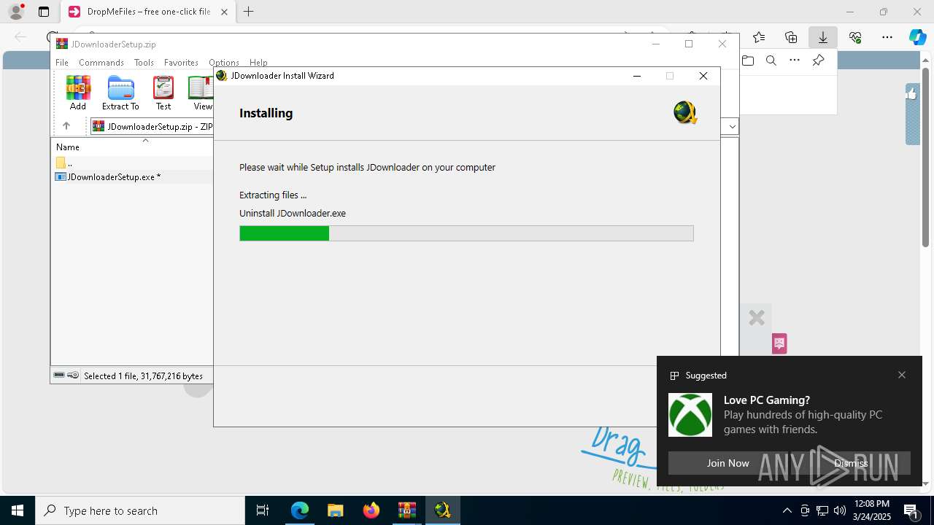
Task: Open the Windows Start menu
Action: pyautogui.click(x=18, y=510)
